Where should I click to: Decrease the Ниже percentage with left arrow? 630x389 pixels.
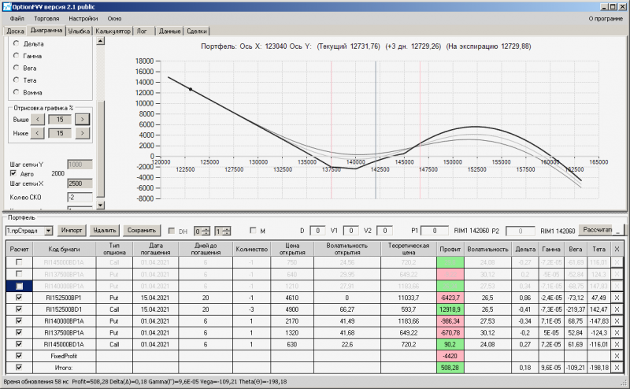point(37,133)
